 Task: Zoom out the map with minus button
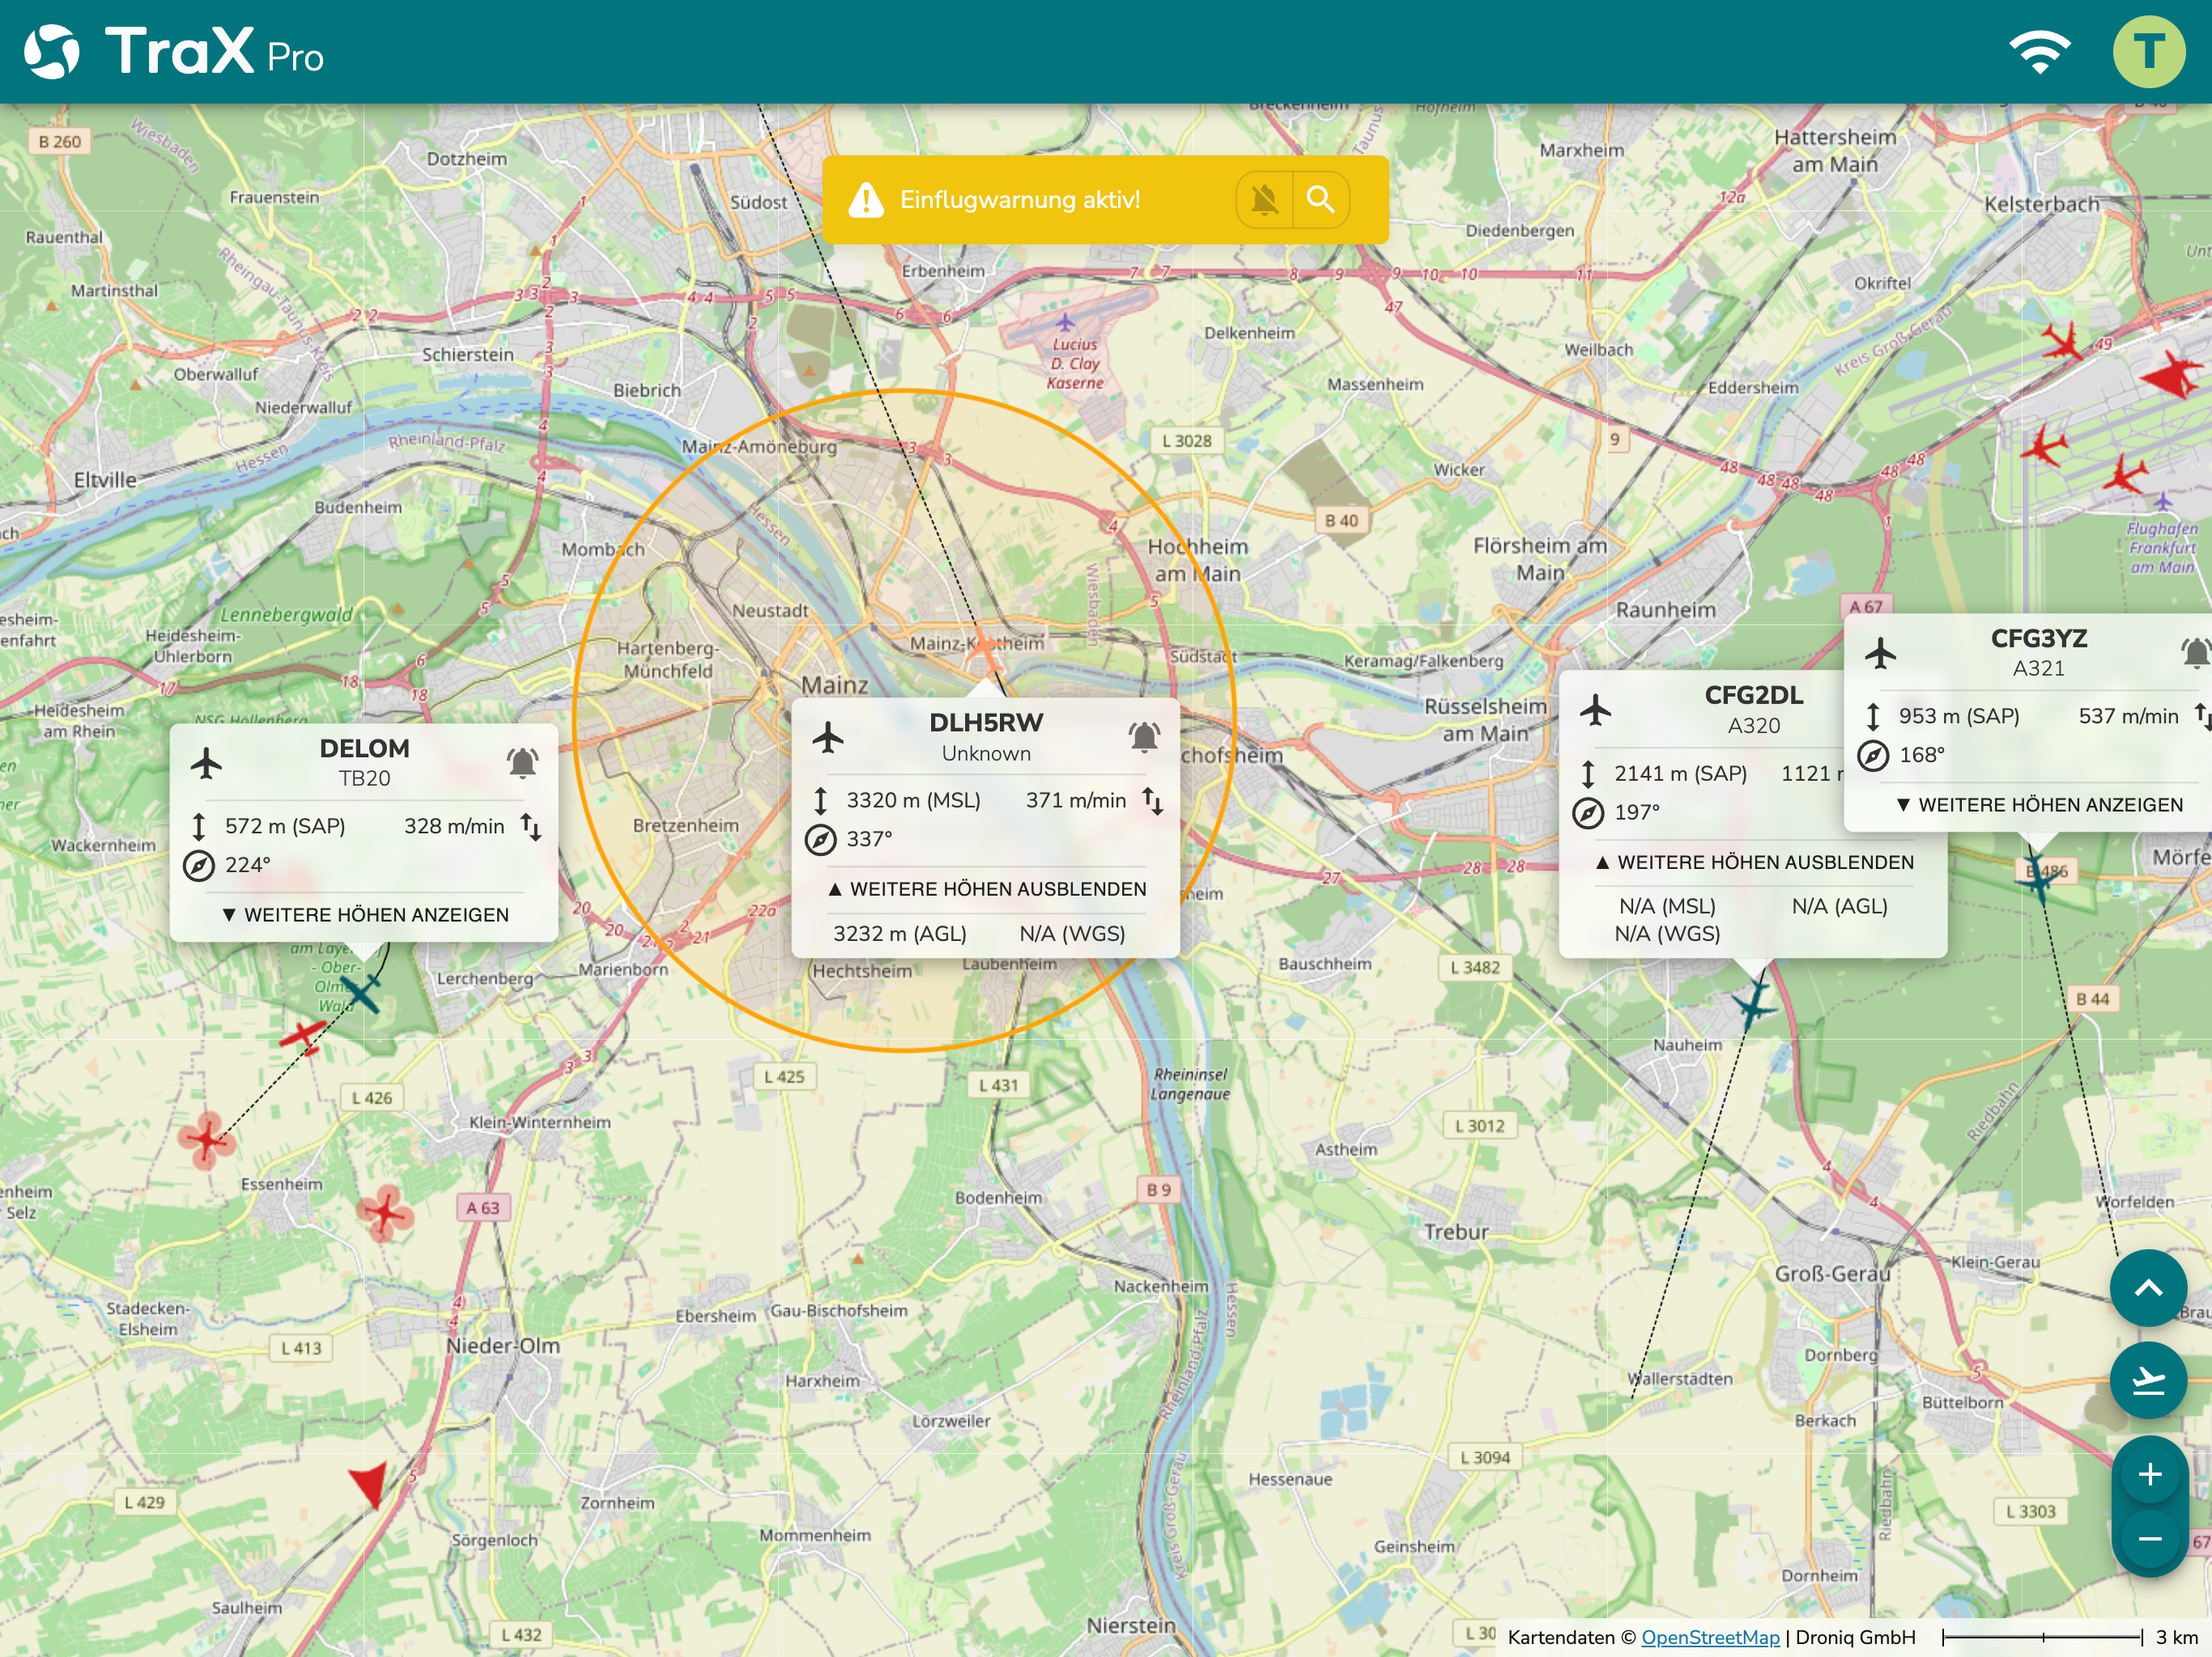2149,1539
